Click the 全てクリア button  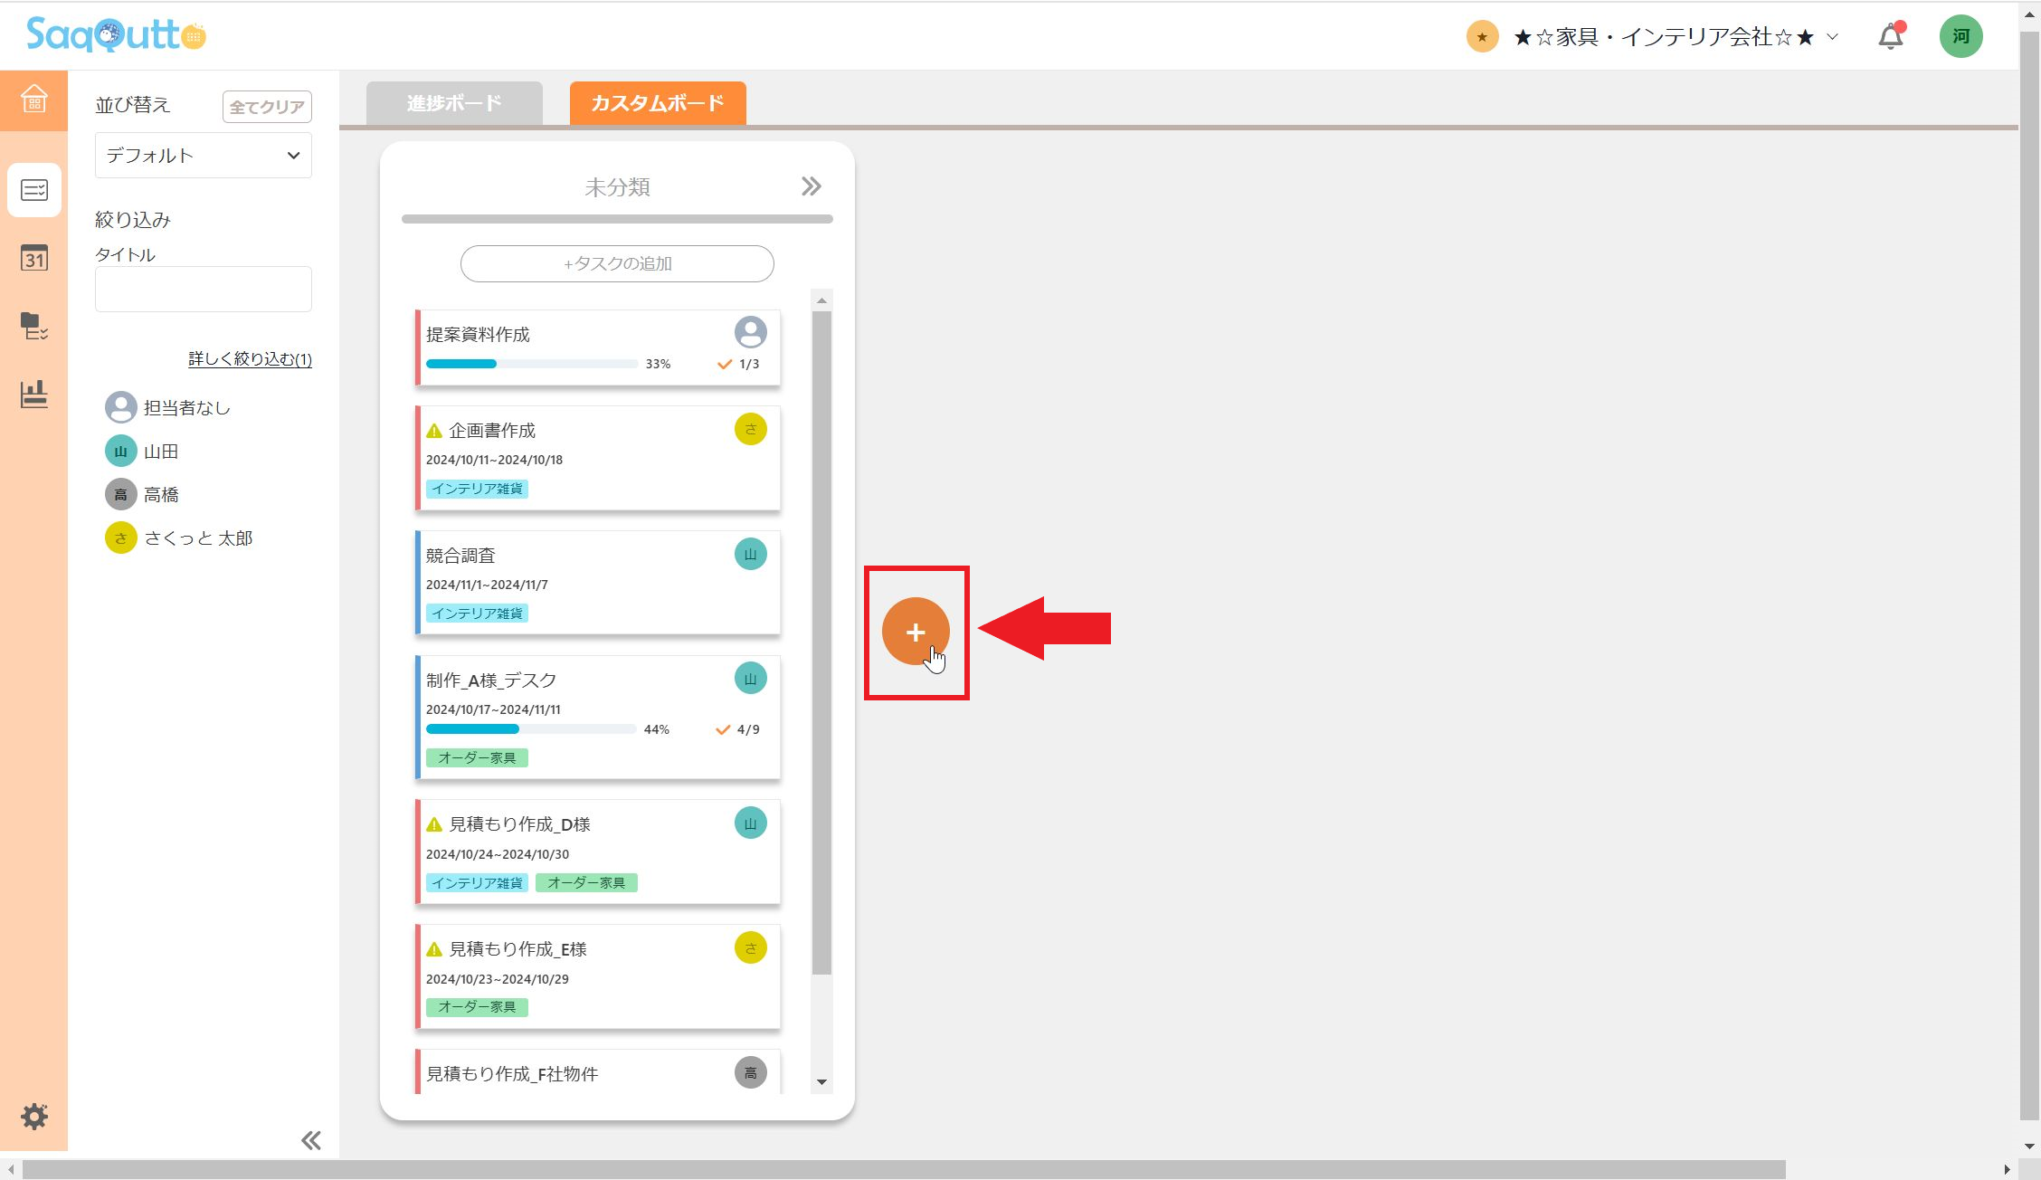[267, 107]
